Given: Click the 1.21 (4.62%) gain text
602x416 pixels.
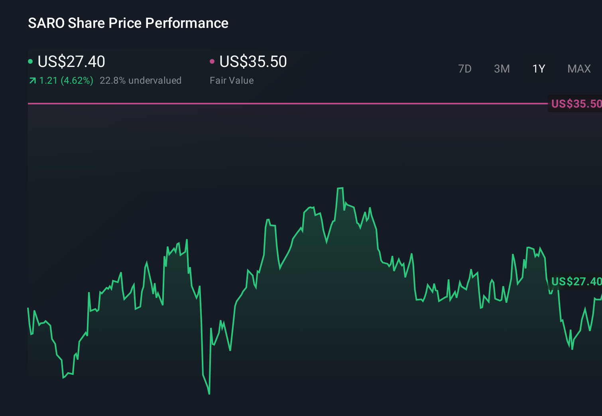Looking at the screenshot, I should pyautogui.click(x=66, y=80).
